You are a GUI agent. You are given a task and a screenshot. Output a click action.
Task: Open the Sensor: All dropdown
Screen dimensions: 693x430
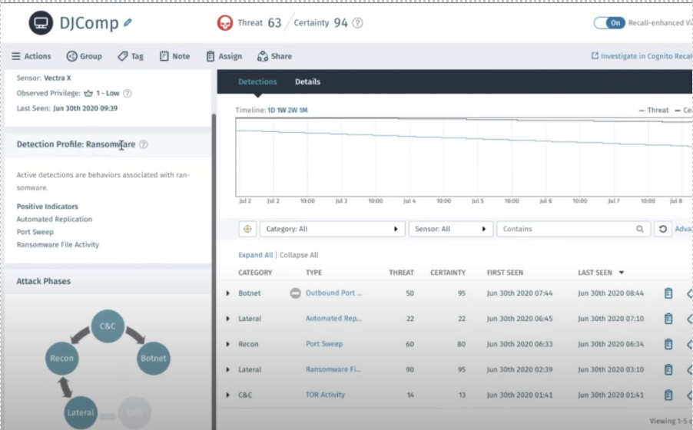[x=451, y=229]
